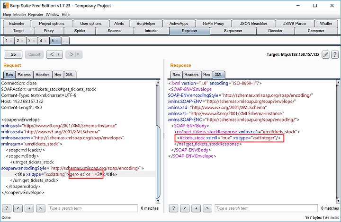Switch to the Sequencer tab
The width and height of the screenshot is (341, 222).
pos(233,31)
